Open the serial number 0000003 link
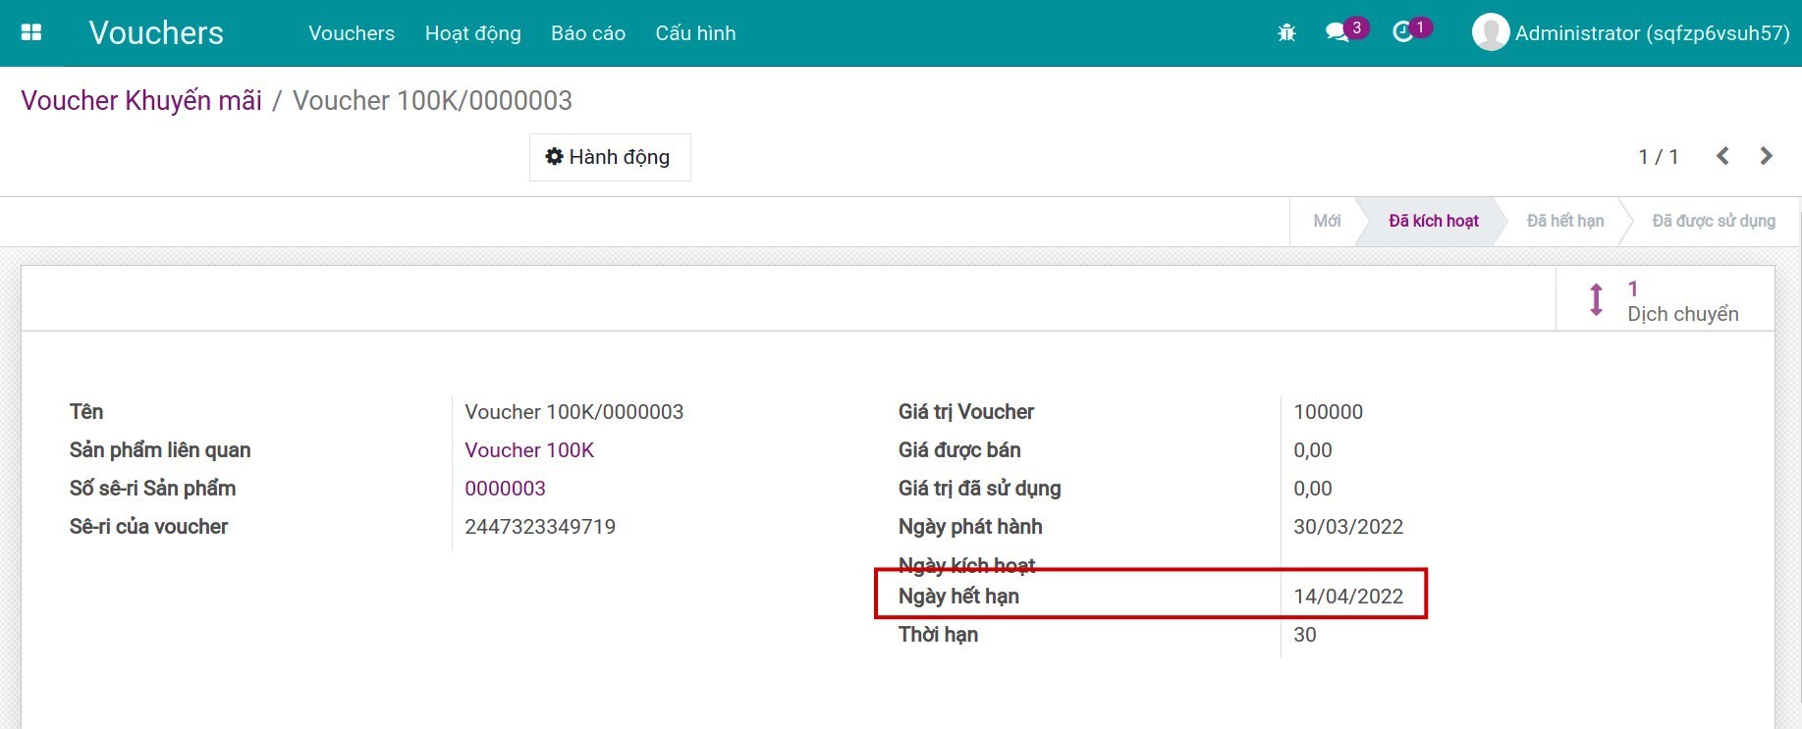Image resolution: width=1802 pixels, height=729 pixels. coord(505,489)
